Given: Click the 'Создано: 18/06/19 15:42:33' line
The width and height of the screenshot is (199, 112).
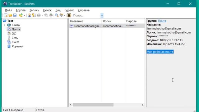Looking at the screenshot, I should (x=164, y=40).
